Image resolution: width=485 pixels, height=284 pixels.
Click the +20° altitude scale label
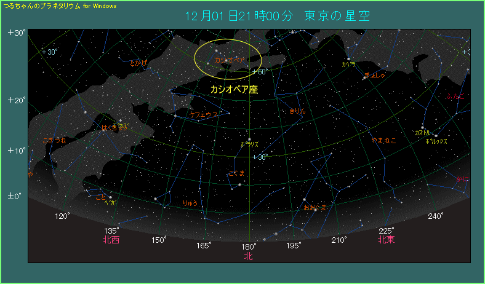coord(17,100)
